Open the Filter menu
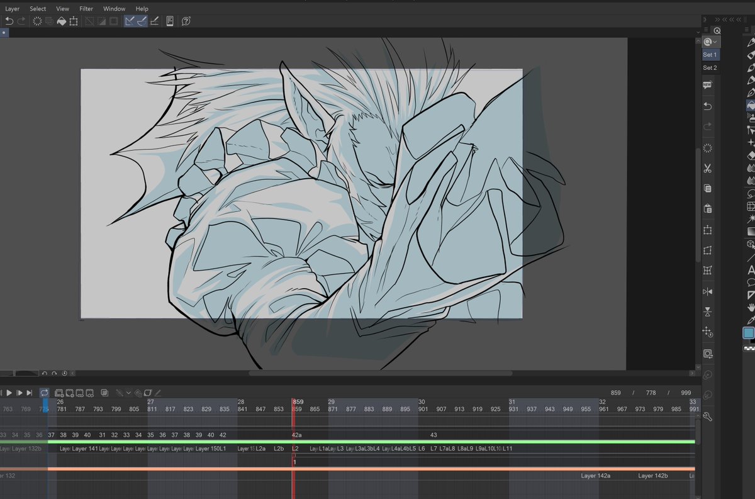This screenshot has width=755, height=499. click(86, 8)
